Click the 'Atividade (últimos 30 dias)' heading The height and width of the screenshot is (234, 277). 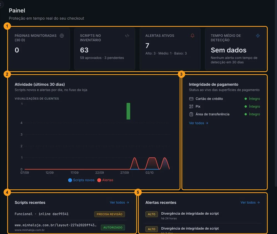point(40,84)
